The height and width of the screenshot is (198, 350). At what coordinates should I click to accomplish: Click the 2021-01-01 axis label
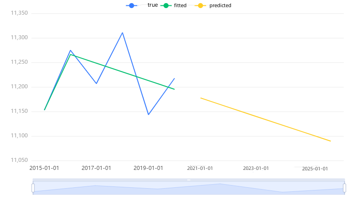coord(200,168)
